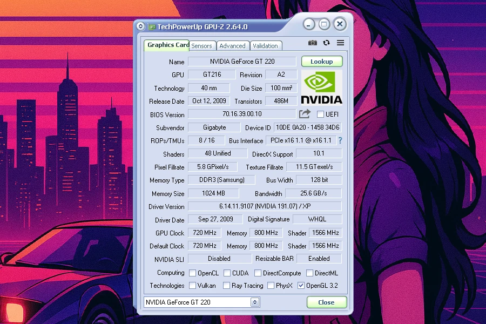Maximize the GPU-Z window

[324, 24]
